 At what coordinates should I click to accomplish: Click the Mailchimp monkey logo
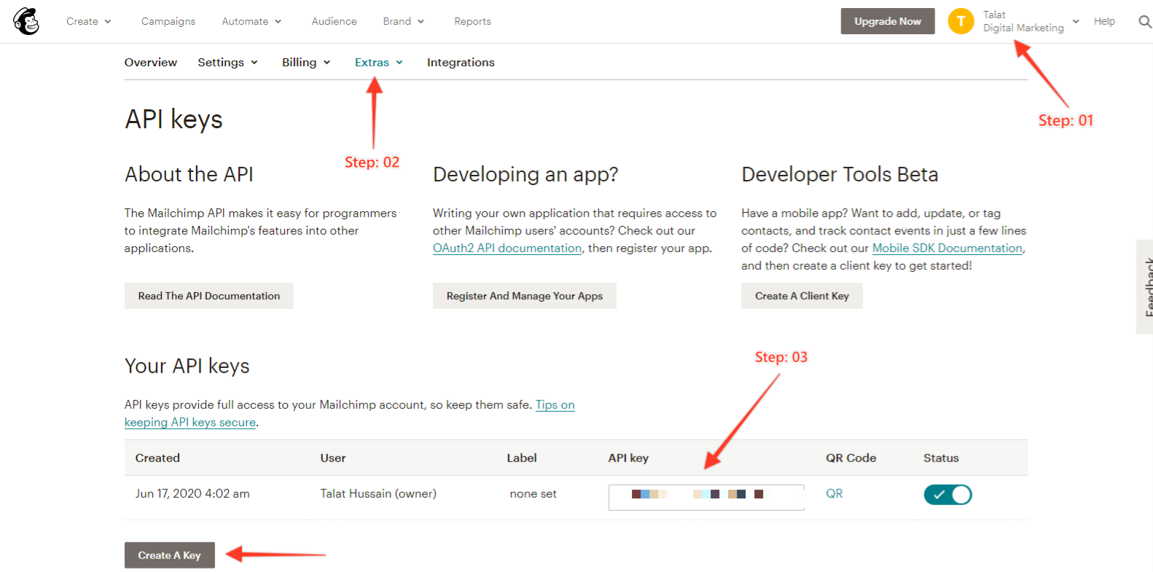26,22
